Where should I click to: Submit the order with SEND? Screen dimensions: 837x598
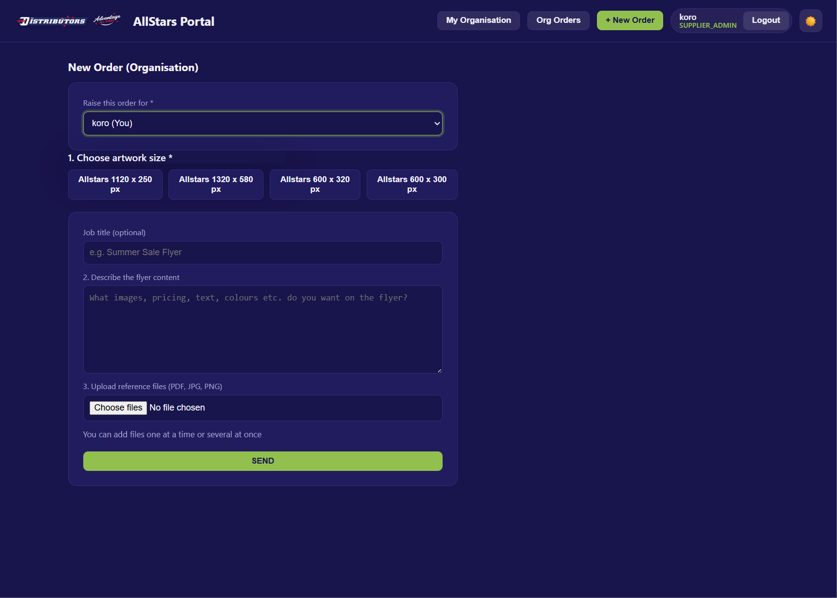(263, 461)
